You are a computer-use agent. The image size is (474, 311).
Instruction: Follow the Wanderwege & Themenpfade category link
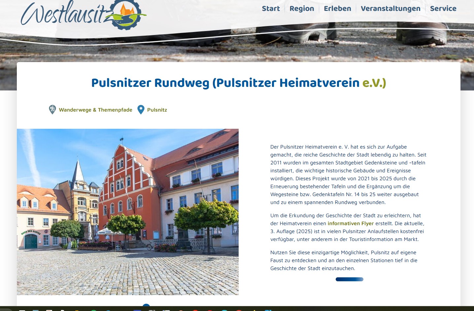[95, 110]
